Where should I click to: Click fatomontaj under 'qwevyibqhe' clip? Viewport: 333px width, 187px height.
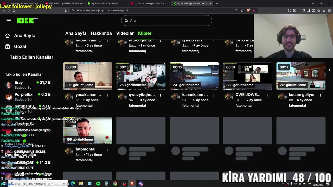pyautogui.click(x=137, y=105)
